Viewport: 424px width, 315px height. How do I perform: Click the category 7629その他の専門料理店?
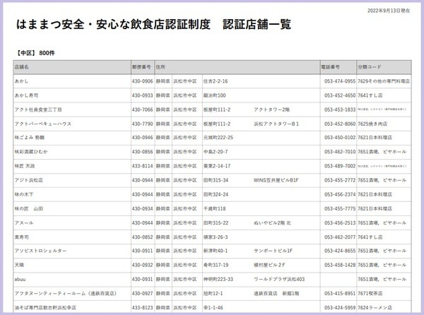384,81
